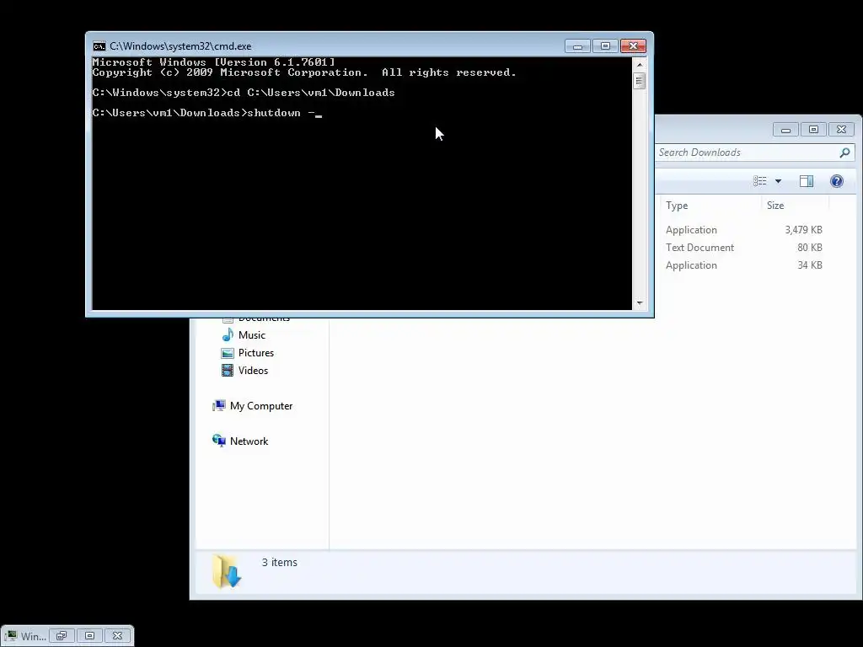
Task: Click the VM icon in the bottom bar
Action: (x=11, y=636)
